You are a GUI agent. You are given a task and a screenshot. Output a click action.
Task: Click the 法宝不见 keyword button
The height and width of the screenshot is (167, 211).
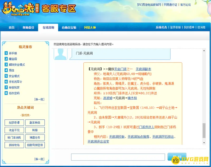click(x=14, y=130)
